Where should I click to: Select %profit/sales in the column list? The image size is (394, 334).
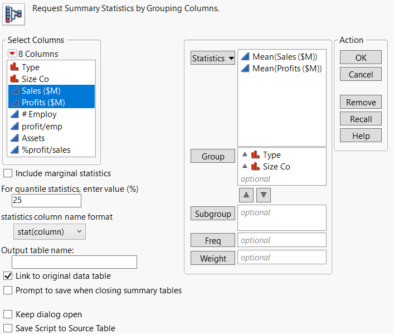click(46, 149)
